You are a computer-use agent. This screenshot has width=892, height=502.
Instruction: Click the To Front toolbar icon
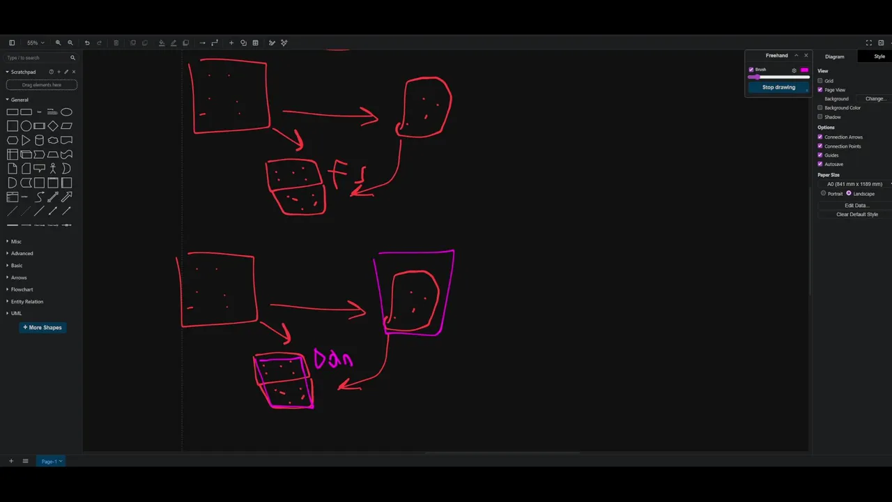(132, 43)
